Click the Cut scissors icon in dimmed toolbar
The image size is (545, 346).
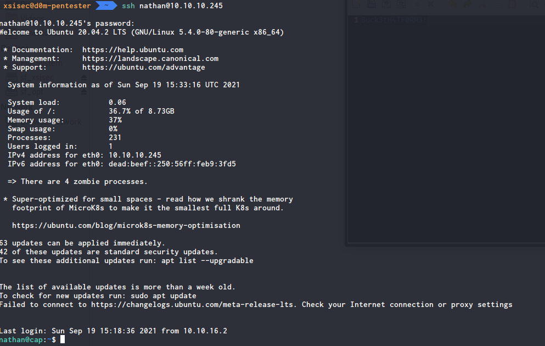(x=482, y=4)
